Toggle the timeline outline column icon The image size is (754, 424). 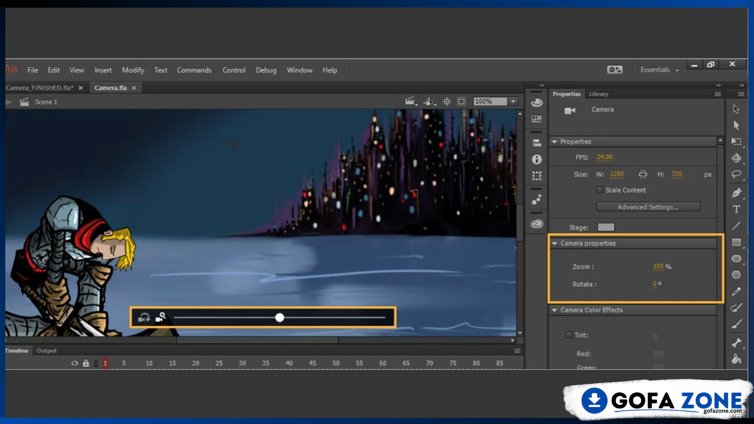pos(96,364)
